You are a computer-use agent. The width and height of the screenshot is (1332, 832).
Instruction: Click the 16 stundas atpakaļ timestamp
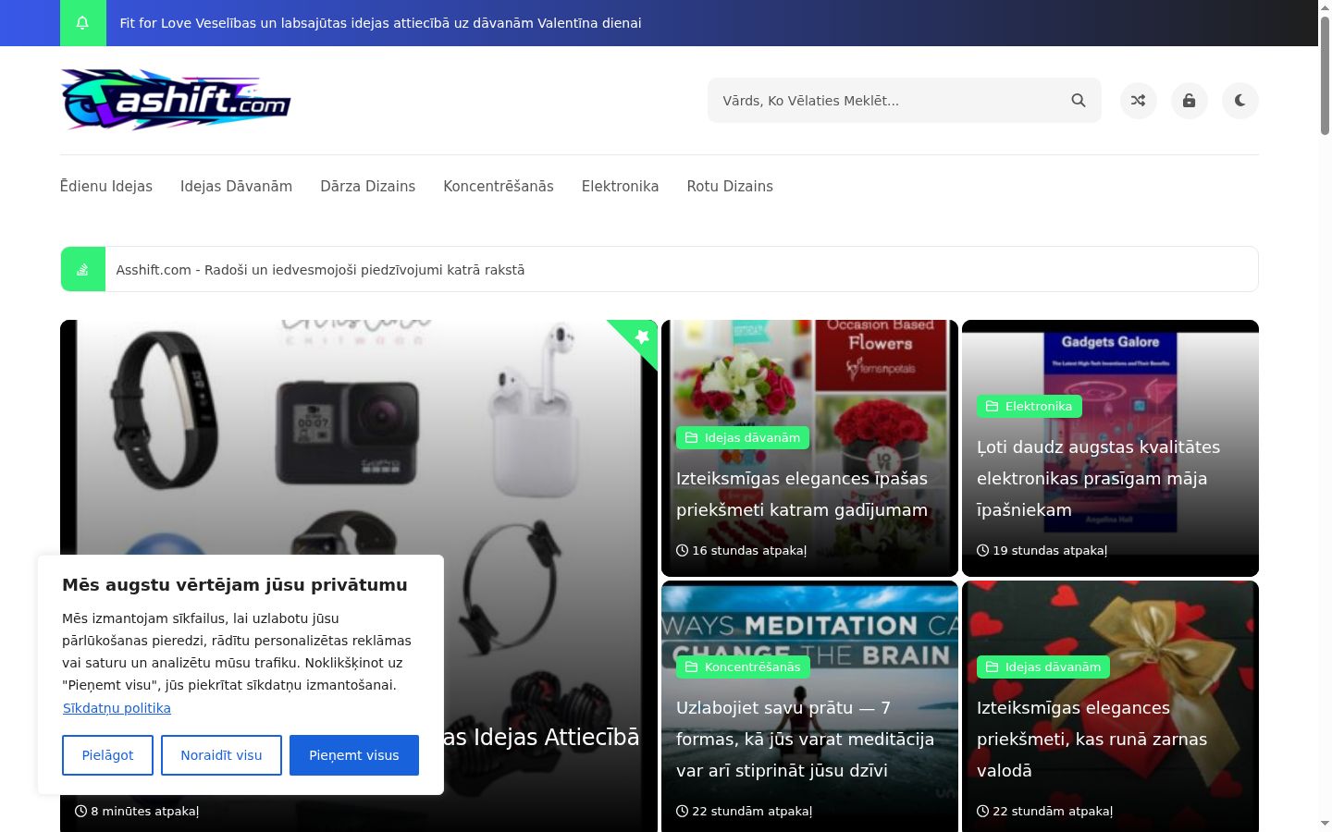[742, 550]
